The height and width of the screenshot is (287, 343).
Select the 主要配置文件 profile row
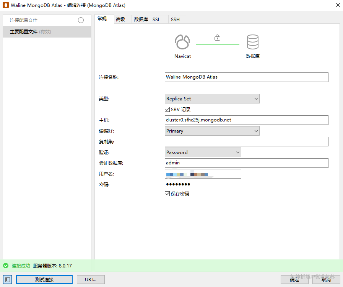[x=47, y=32]
